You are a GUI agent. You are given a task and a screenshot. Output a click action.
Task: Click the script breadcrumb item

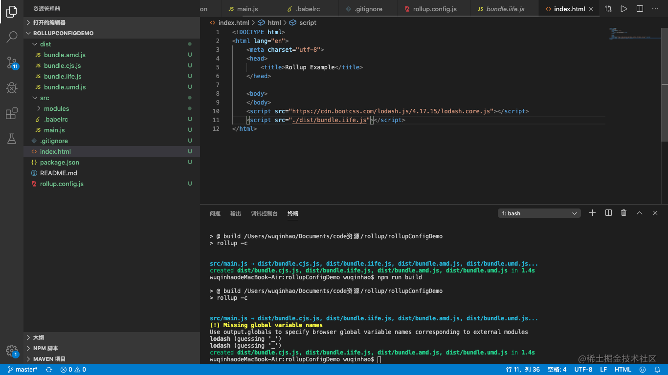coord(303,22)
